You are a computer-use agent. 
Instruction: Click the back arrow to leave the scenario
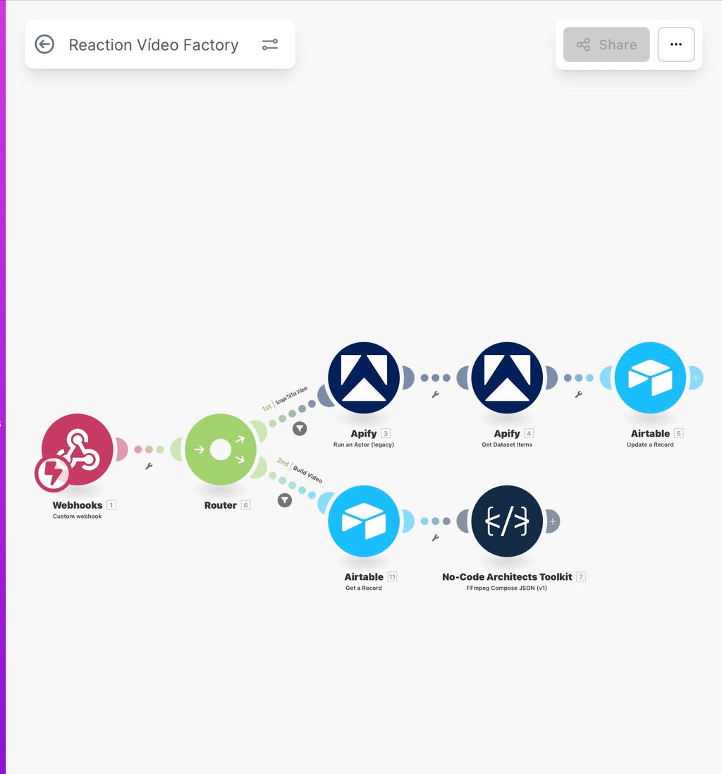coord(44,44)
